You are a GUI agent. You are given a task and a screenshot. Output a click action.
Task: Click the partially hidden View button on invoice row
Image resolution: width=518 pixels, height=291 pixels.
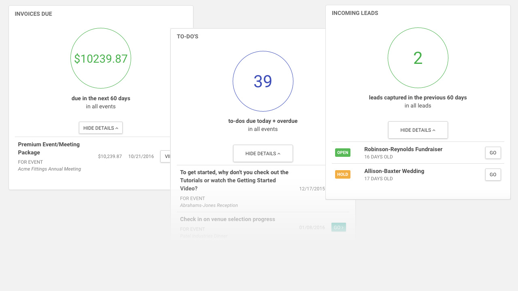(166, 156)
